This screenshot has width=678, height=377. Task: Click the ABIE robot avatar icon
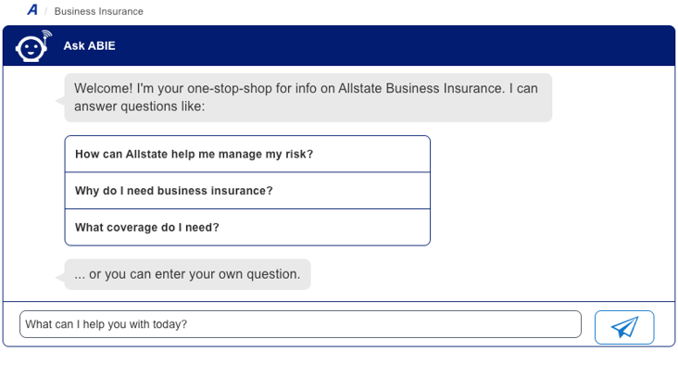click(31, 47)
